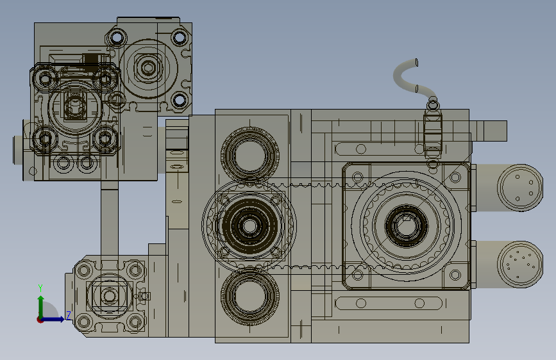
Task: Select the lower adjustment slot on the motor plate
Action: pyautogui.click(x=388, y=303)
